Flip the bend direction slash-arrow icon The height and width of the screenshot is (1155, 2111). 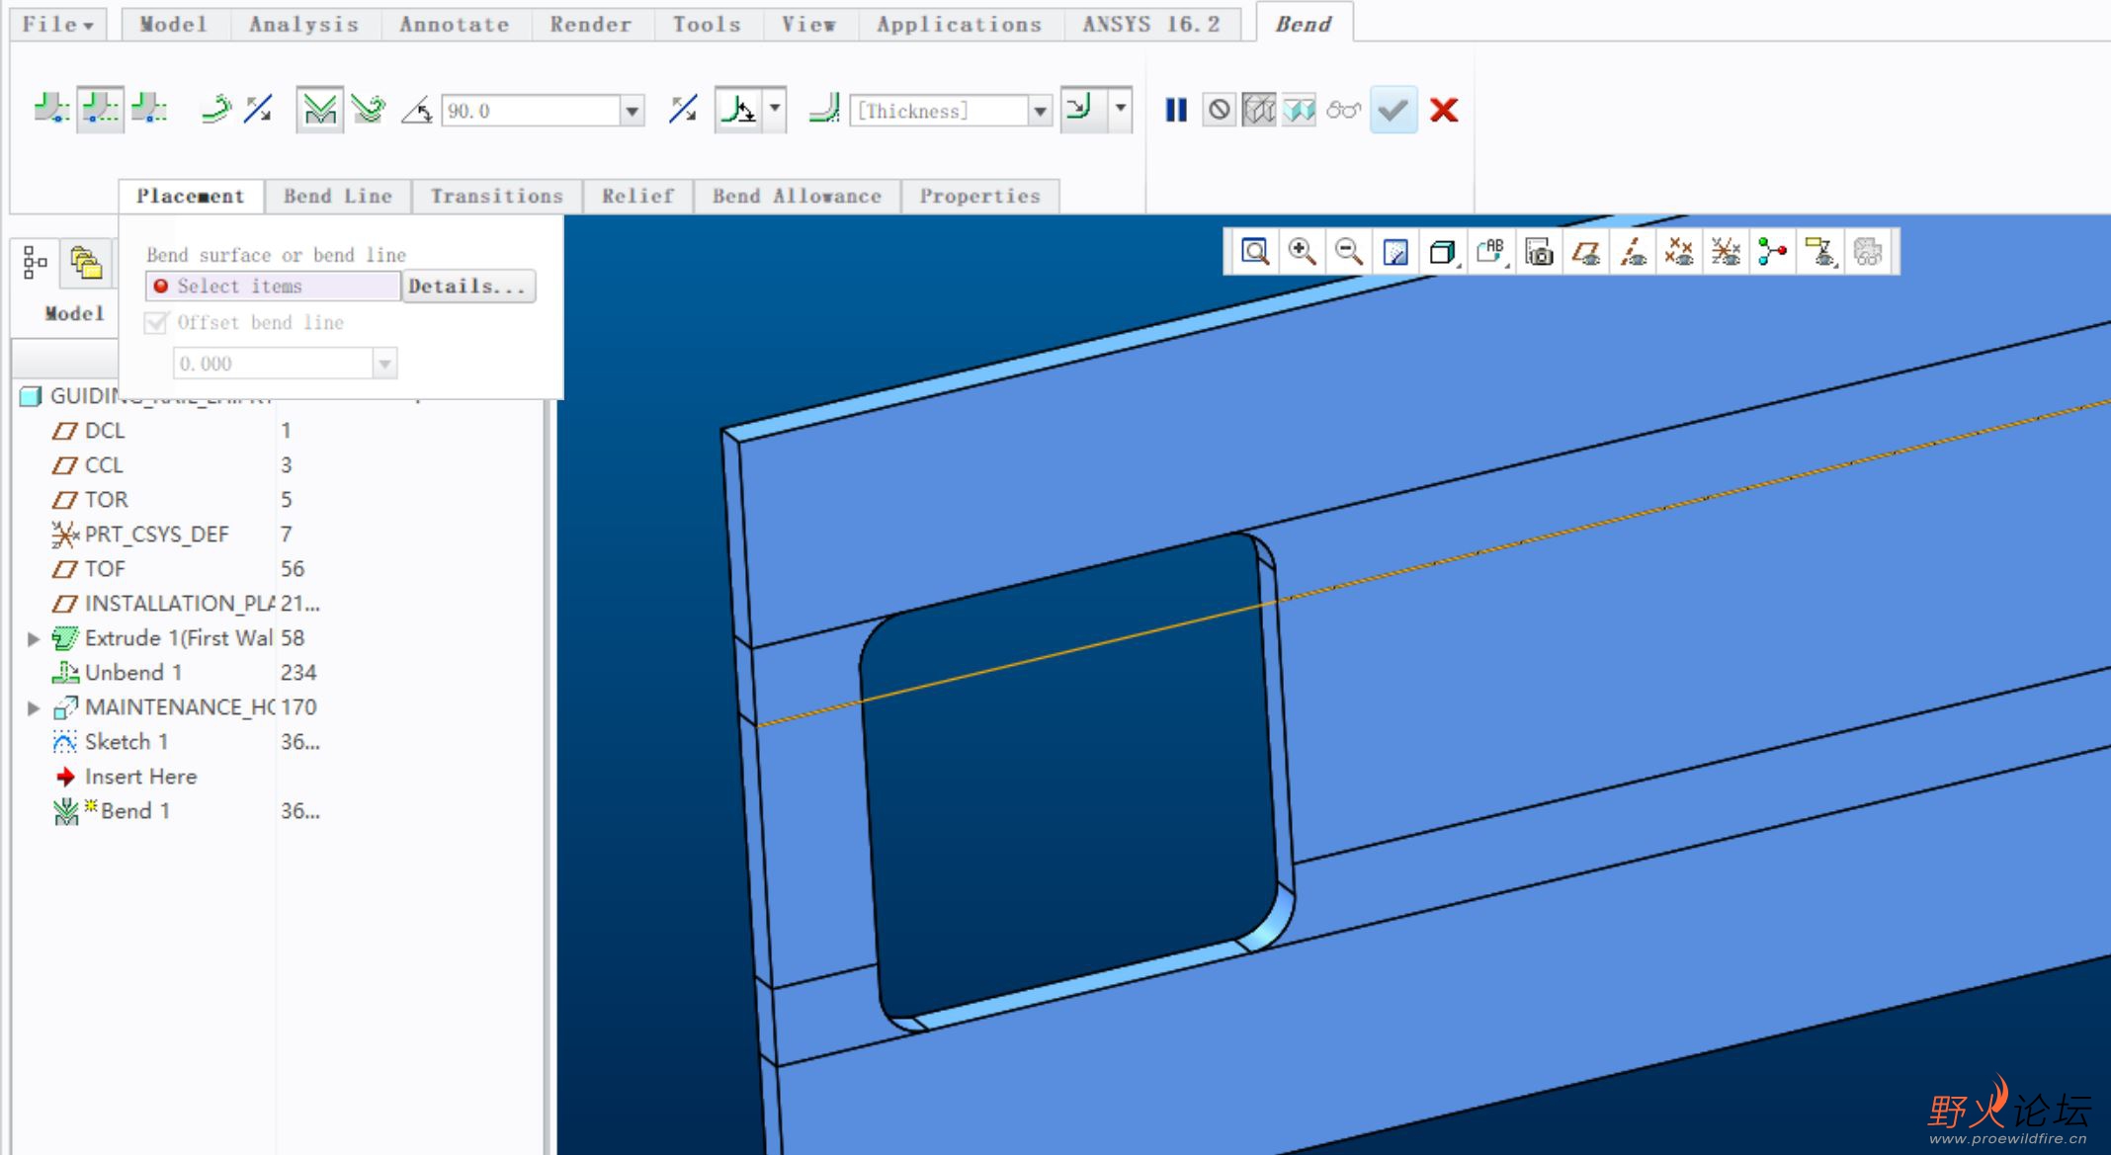pos(259,109)
